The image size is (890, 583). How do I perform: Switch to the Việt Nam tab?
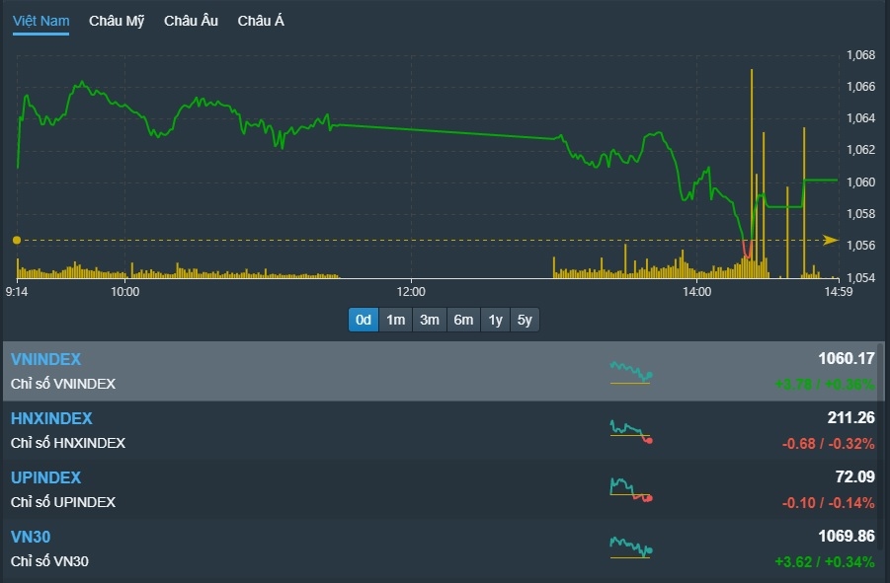pos(40,21)
